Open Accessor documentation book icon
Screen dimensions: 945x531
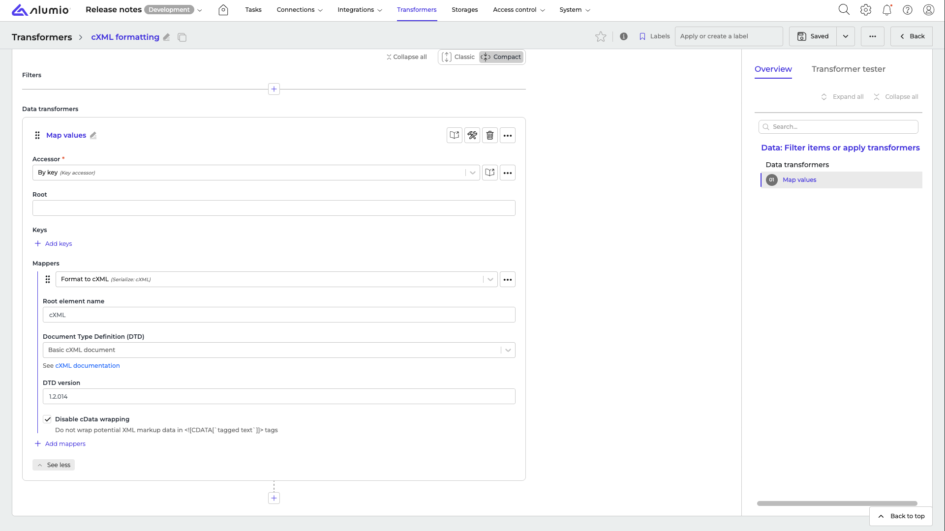point(490,173)
